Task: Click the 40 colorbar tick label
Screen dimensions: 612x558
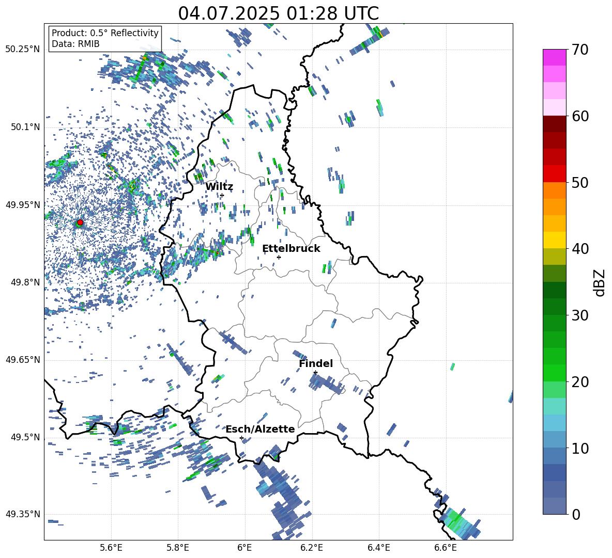Action: [580, 249]
